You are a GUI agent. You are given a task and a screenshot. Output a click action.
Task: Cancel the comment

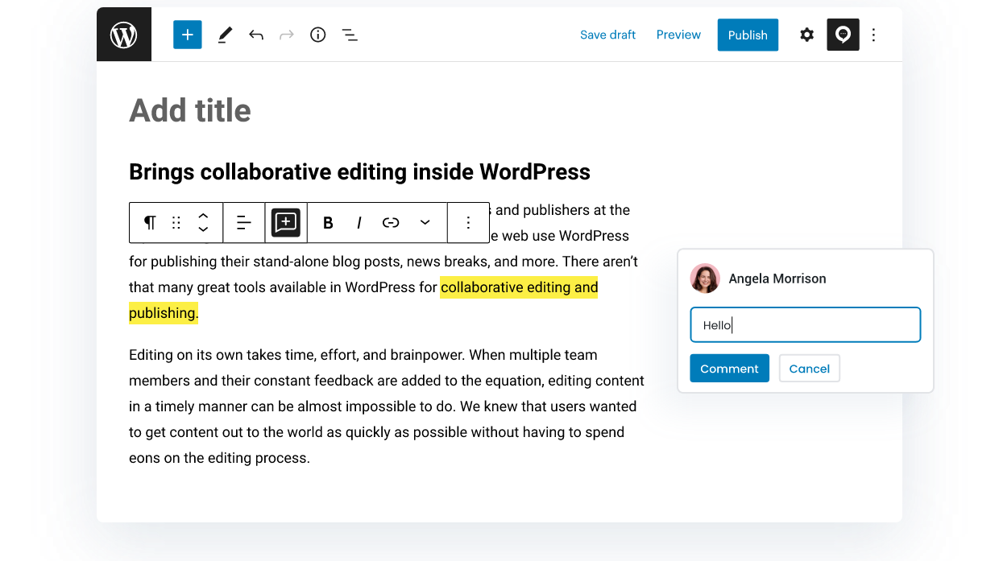(810, 369)
